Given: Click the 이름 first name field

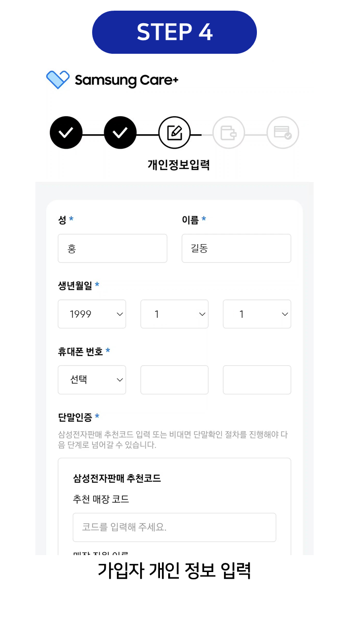Looking at the screenshot, I should [236, 248].
